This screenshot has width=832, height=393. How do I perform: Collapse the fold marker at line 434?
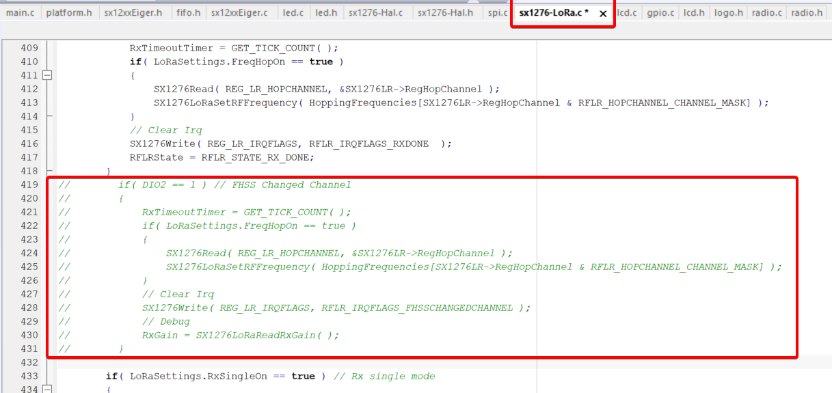tap(47, 389)
